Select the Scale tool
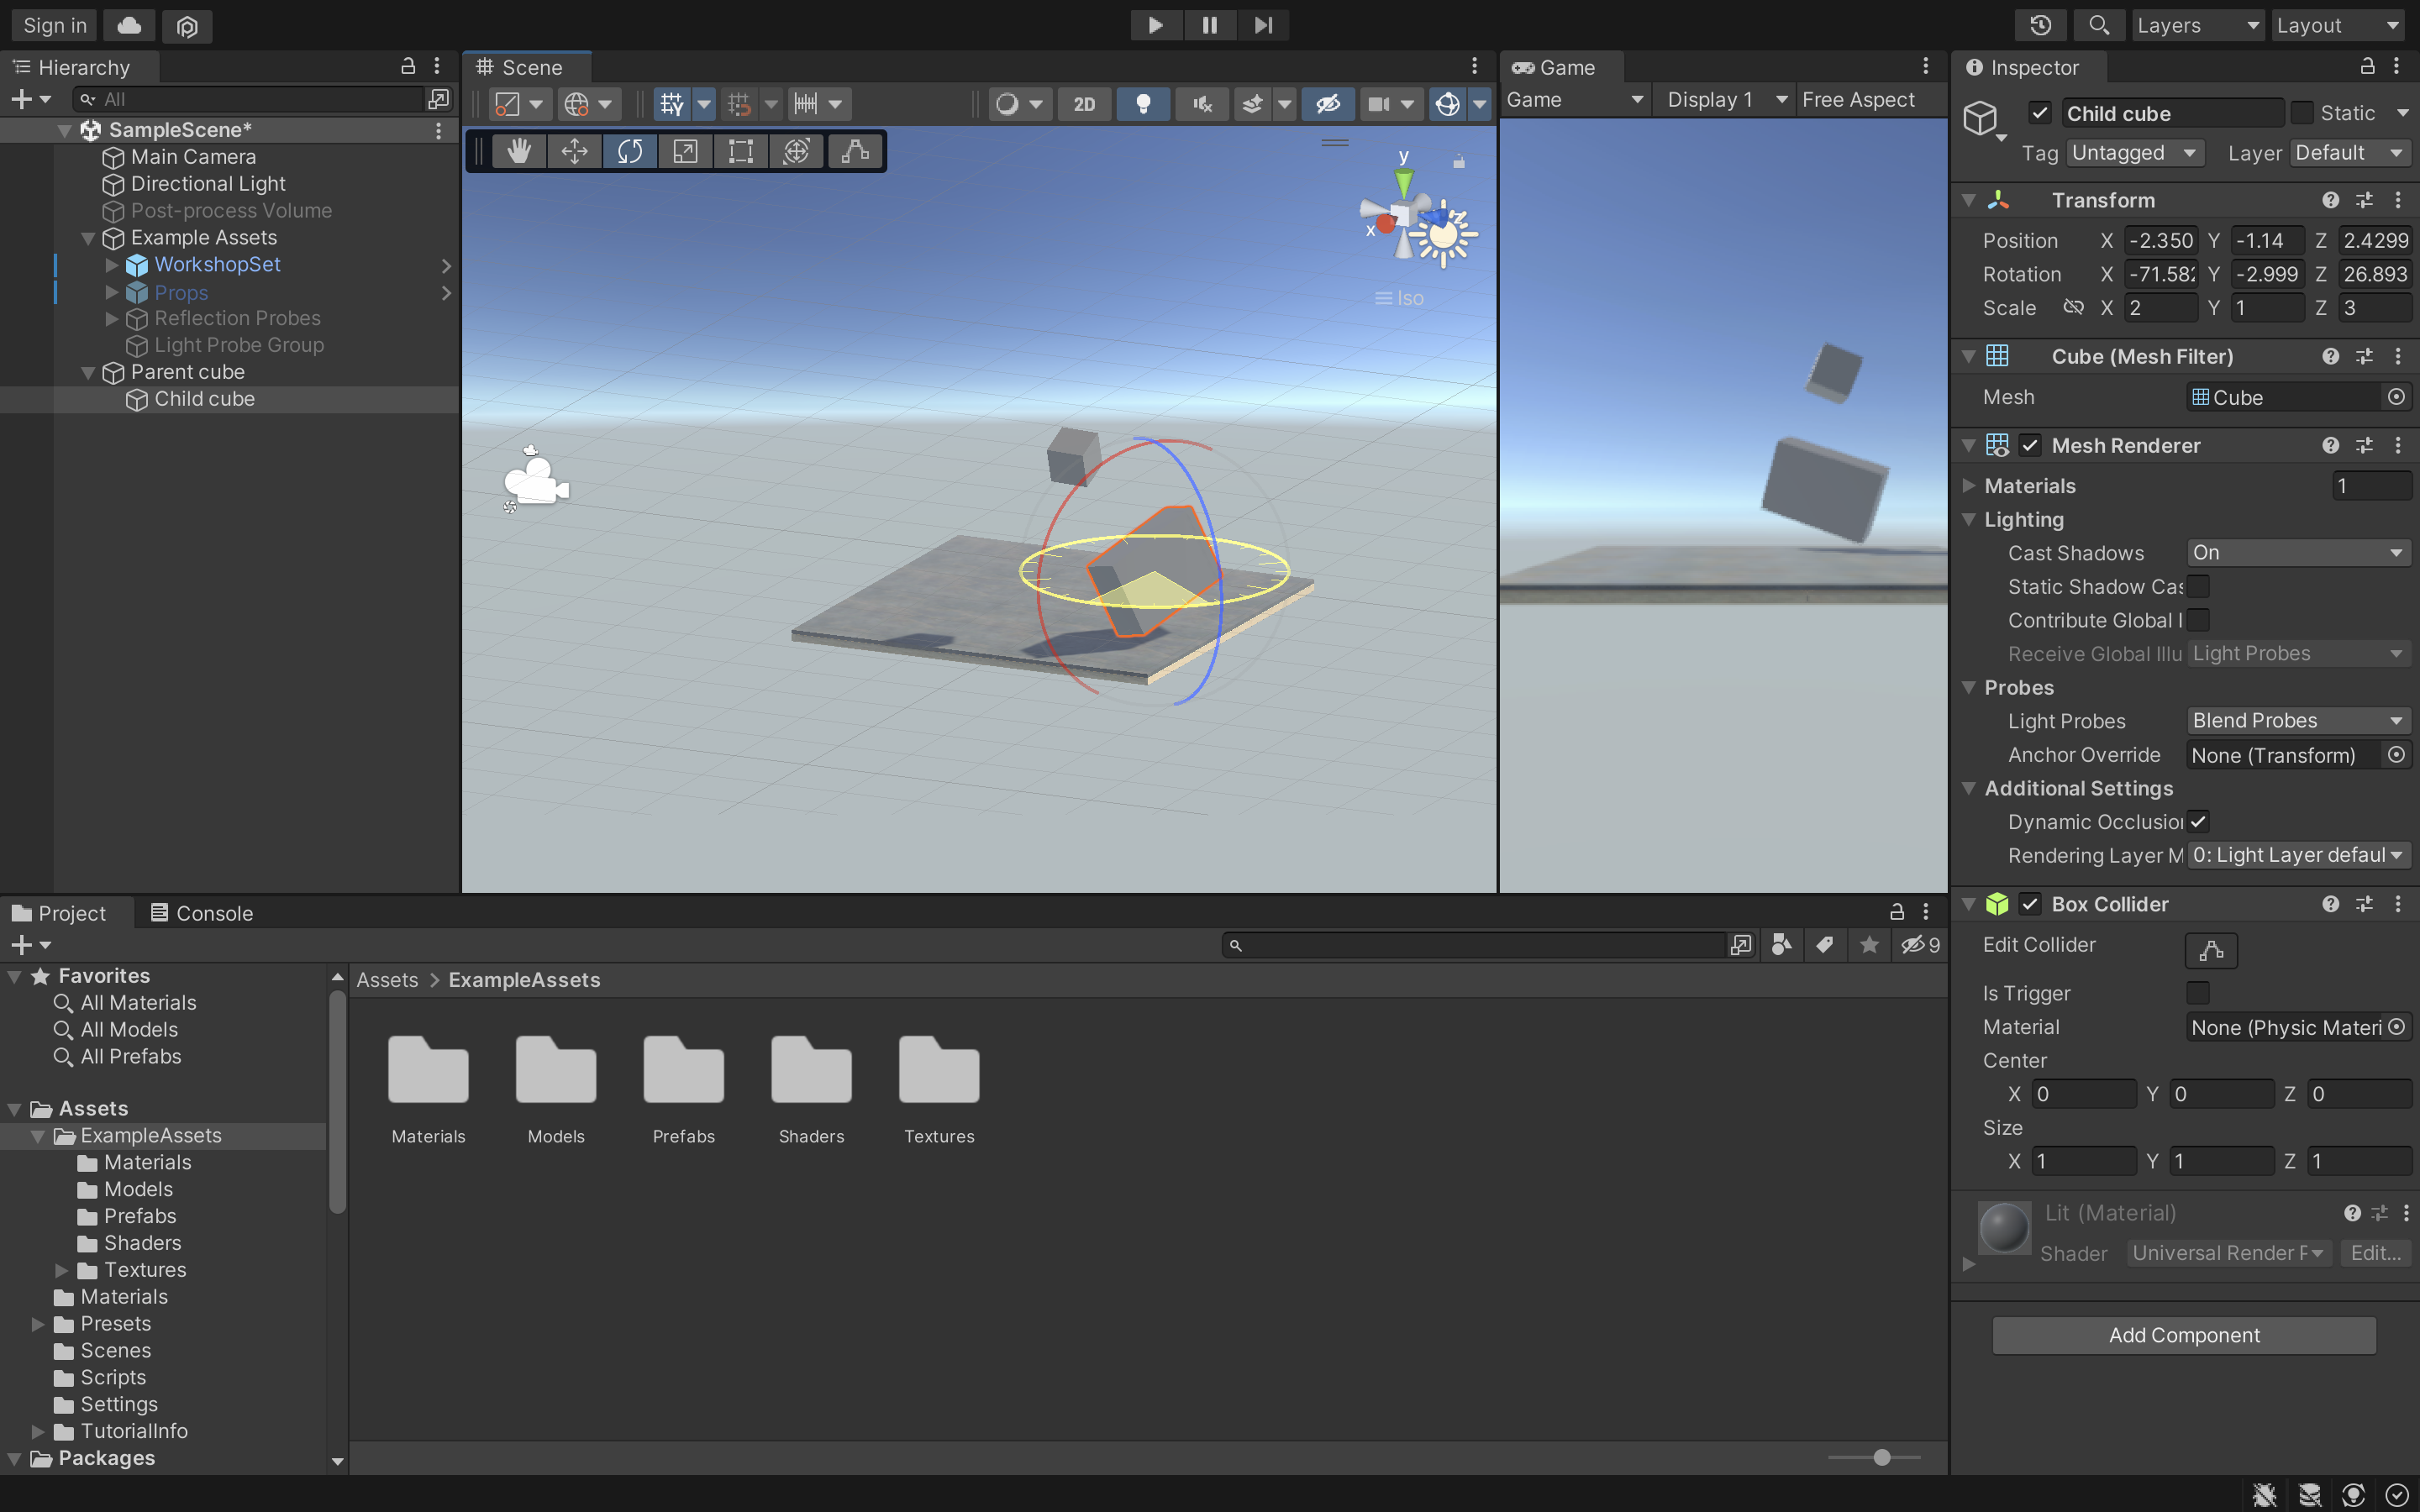The image size is (2420, 1512). point(685,151)
